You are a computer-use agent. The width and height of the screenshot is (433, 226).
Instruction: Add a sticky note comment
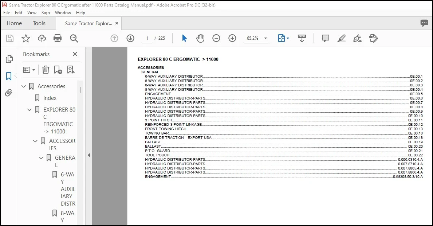(326, 38)
